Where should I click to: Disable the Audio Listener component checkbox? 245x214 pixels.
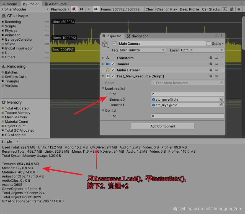pyautogui.click(x=113, y=70)
